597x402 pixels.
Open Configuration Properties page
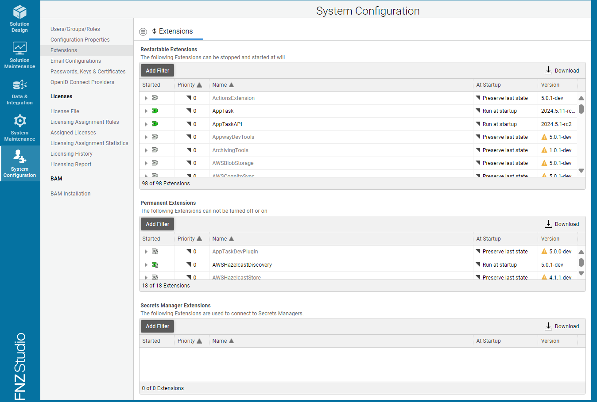point(80,40)
